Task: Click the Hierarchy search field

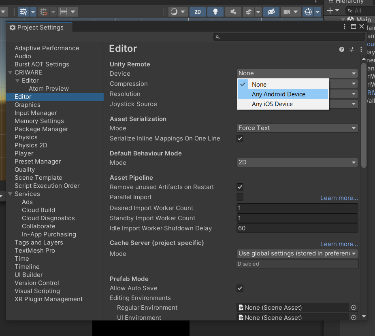Action: (360, 11)
